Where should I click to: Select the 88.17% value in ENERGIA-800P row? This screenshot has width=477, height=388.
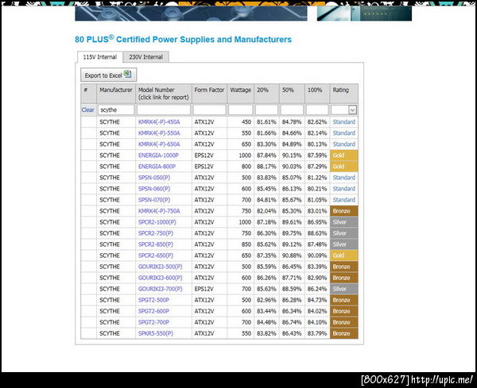[266, 167]
